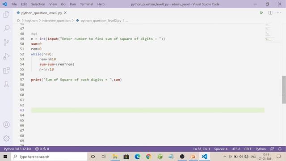This screenshot has height=161, width=286.
Task: Expand the python_question_level2.py breadcrumb
Action: pyautogui.click(x=101, y=21)
